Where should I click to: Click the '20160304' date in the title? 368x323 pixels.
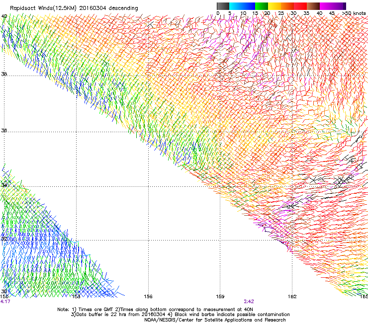point(92,8)
